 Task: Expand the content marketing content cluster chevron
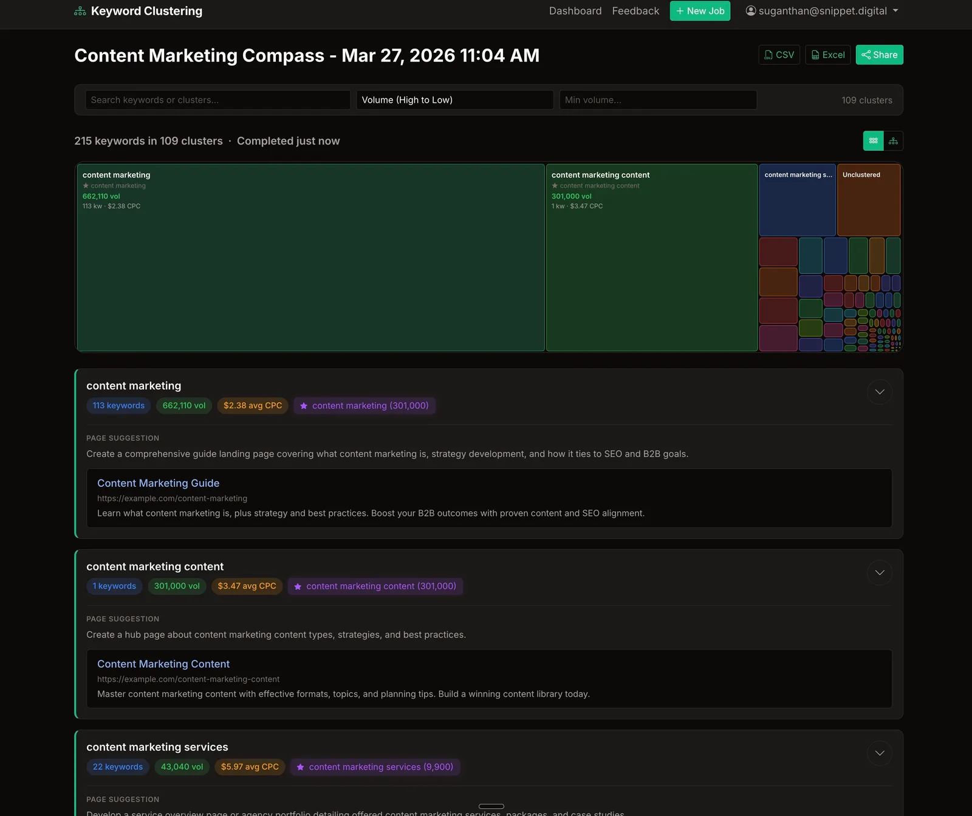pos(880,572)
